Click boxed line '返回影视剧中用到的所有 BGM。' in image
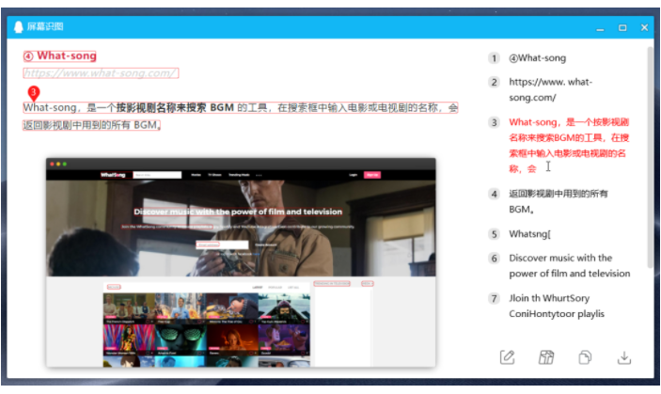This screenshot has height=394, width=661. tap(91, 125)
